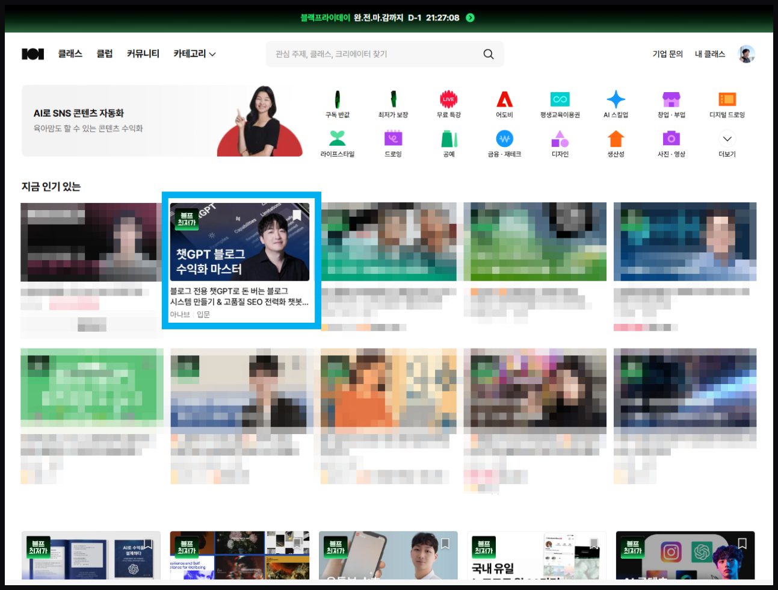Click the 지금 인기 있는 section heading
Image resolution: width=778 pixels, height=590 pixels.
[51, 187]
